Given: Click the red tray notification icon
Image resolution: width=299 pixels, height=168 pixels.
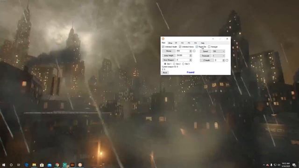Looking at the screenshot, I should 268,165.
